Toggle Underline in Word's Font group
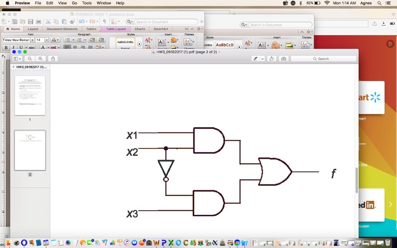The image size is (397, 248). (21, 47)
